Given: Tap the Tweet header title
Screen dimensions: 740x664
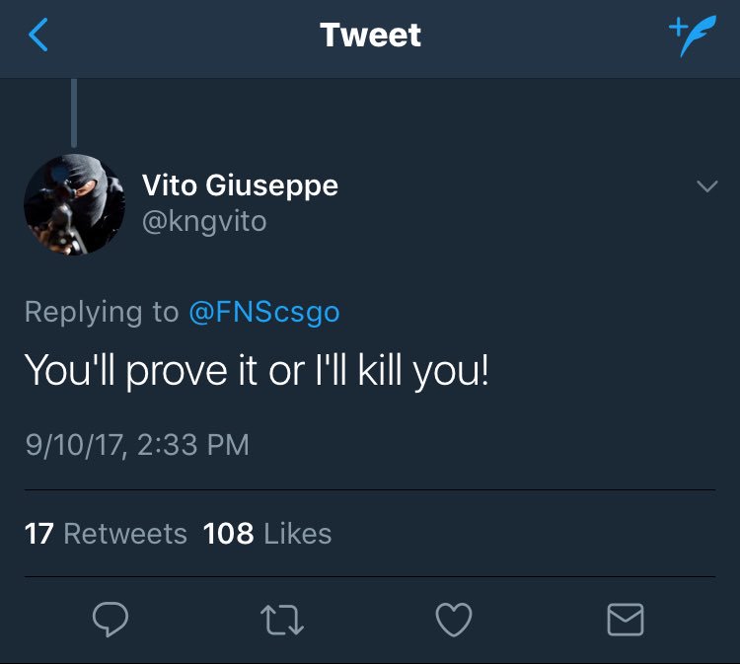Looking at the screenshot, I should pyautogui.click(x=370, y=36).
